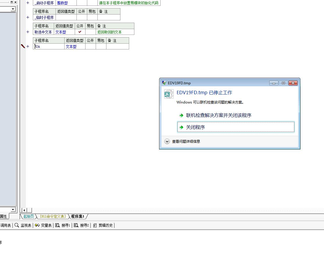Close the EDV19FD.tmp error dialog
The height and width of the screenshot is (266, 324).
tap(293, 83)
